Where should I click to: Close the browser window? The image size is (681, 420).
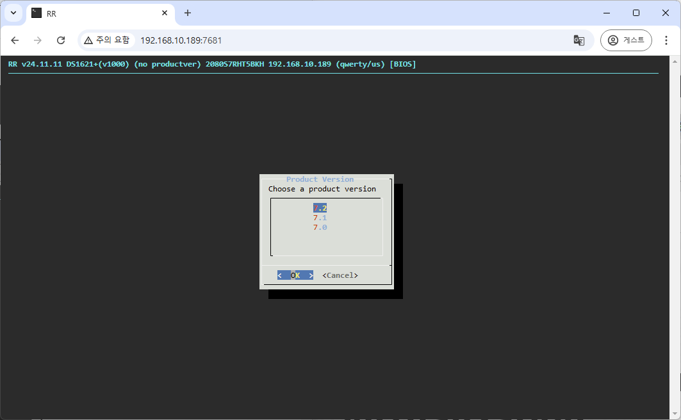pyautogui.click(x=666, y=13)
